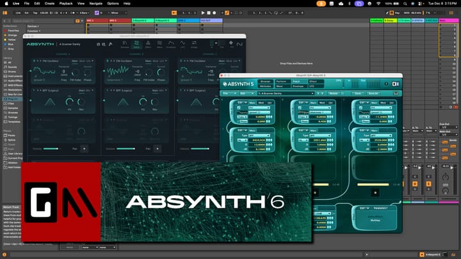461x259 pixels.
Task: Toggle first oscillator checkbox in Absynth 5
Action: 239,108
